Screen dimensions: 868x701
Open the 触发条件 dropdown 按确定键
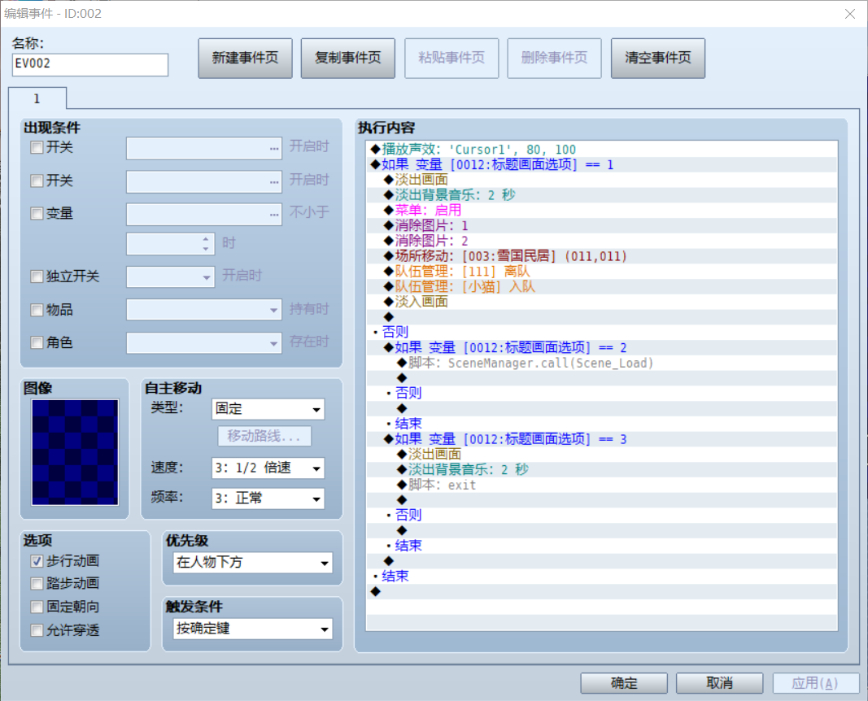[253, 629]
